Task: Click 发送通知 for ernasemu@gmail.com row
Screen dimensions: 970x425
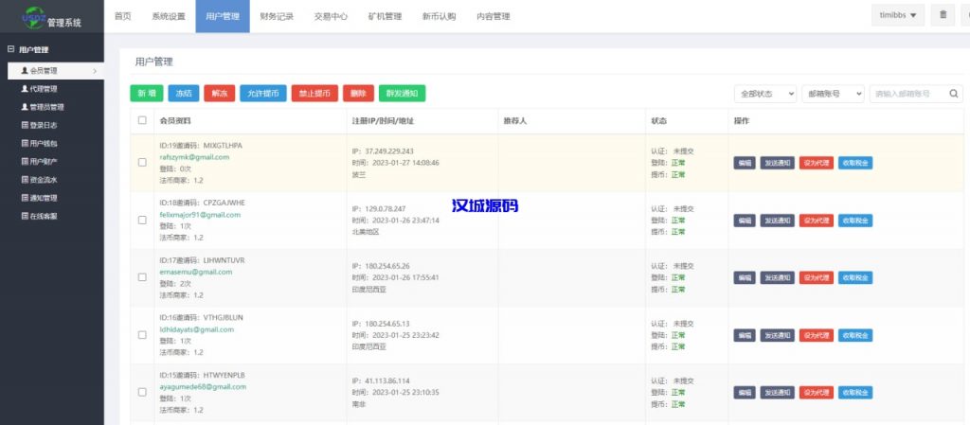Action: click(778, 278)
